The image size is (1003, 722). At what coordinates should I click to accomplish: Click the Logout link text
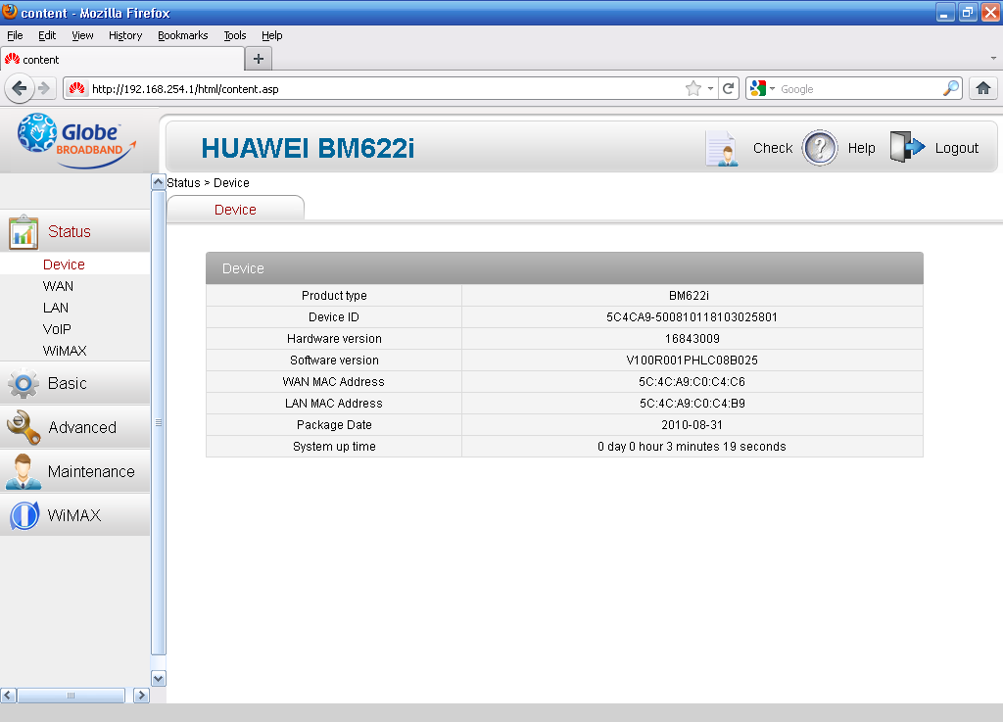click(x=957, y=148)
